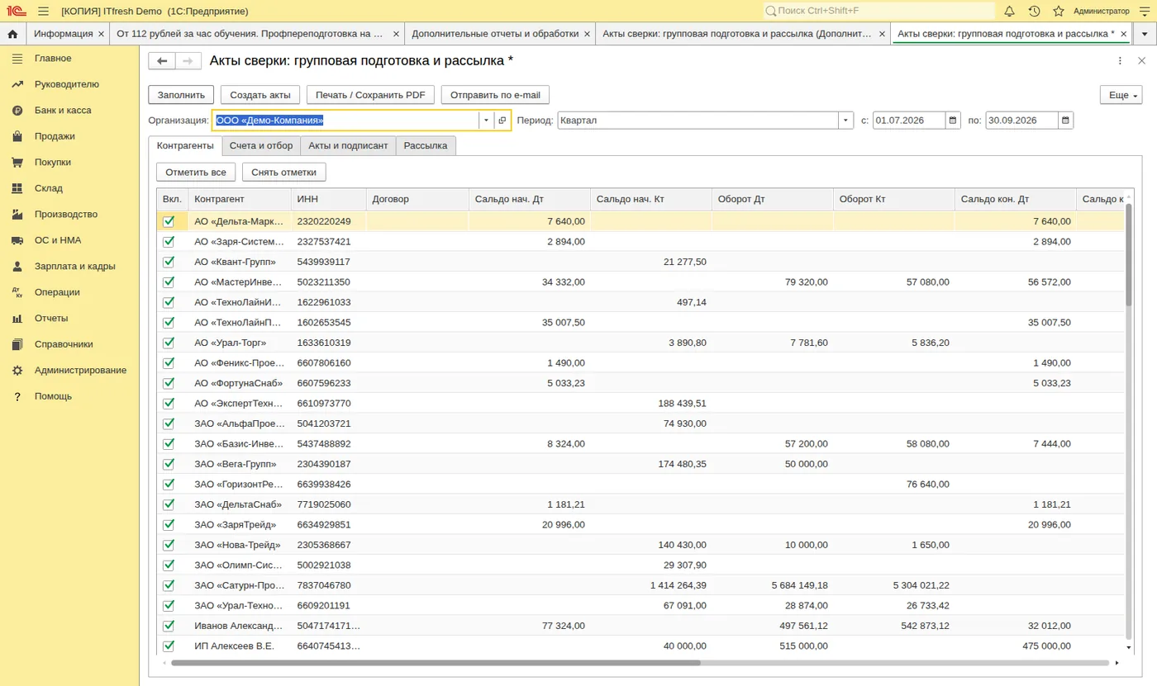Viewport: 1157px width, 686px height.
Task: Uncheck the АО «Квант-Групп» row checkbox
Action: [169, 262]
